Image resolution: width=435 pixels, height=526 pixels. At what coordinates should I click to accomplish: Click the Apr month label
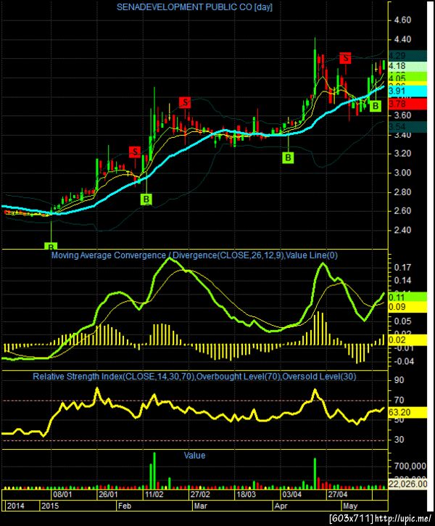(281, 506)
